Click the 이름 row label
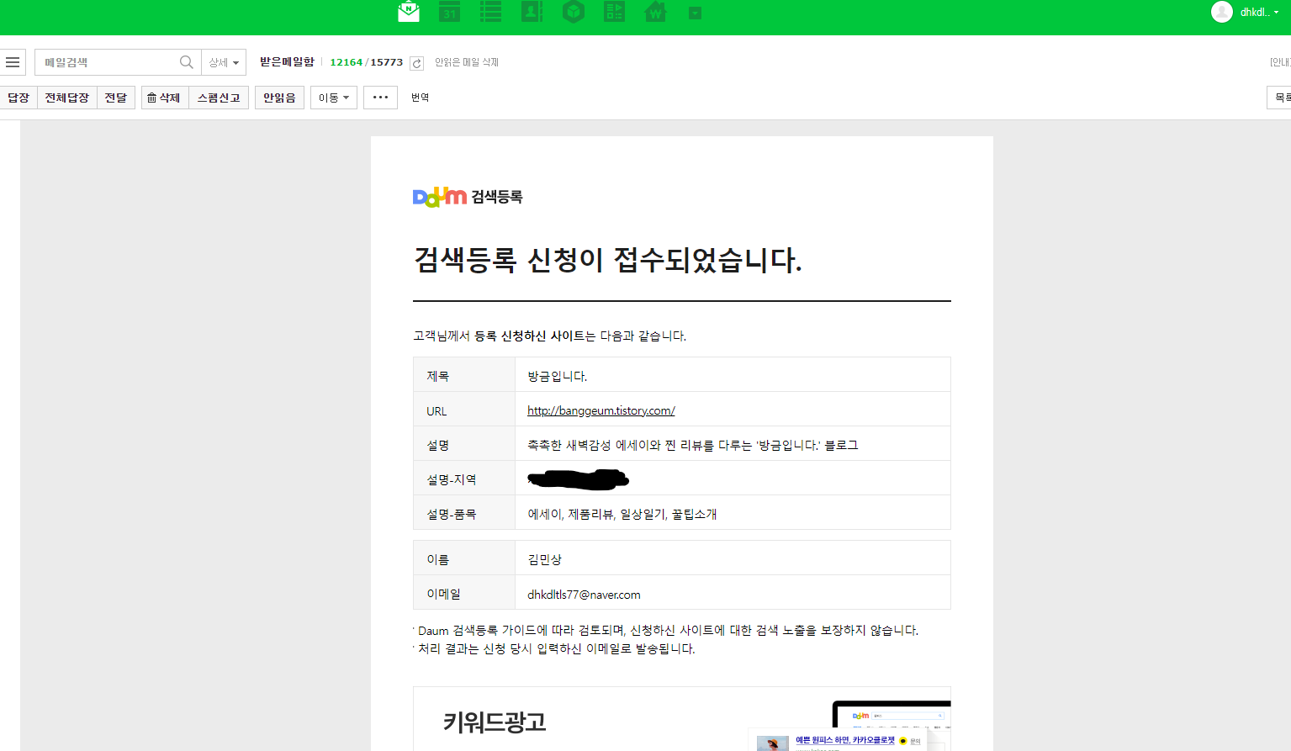The width and height of the screenshot is (1291, 751). pyautogui.click(x=438, y=559)
